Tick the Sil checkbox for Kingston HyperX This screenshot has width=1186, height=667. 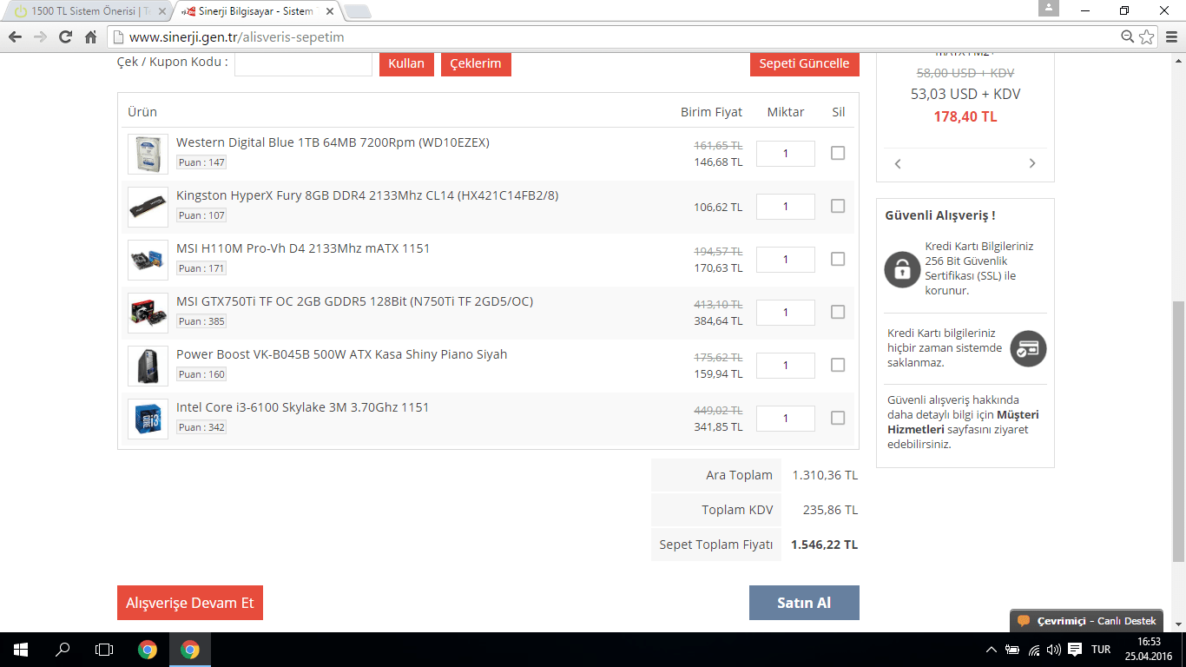click(x=838, y=206)
